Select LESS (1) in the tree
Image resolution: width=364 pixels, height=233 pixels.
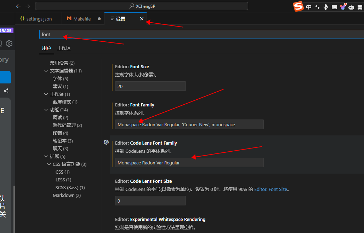63,180
